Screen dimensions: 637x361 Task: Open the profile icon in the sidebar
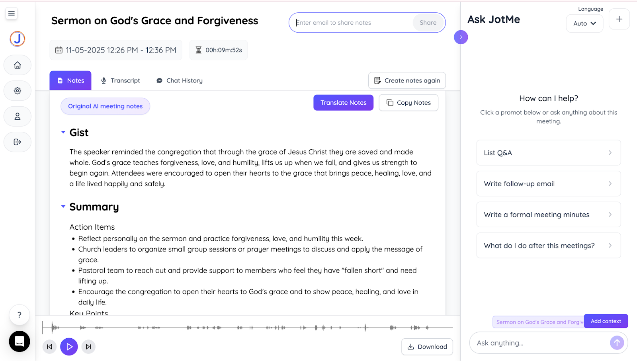click(x=17, y=116)
